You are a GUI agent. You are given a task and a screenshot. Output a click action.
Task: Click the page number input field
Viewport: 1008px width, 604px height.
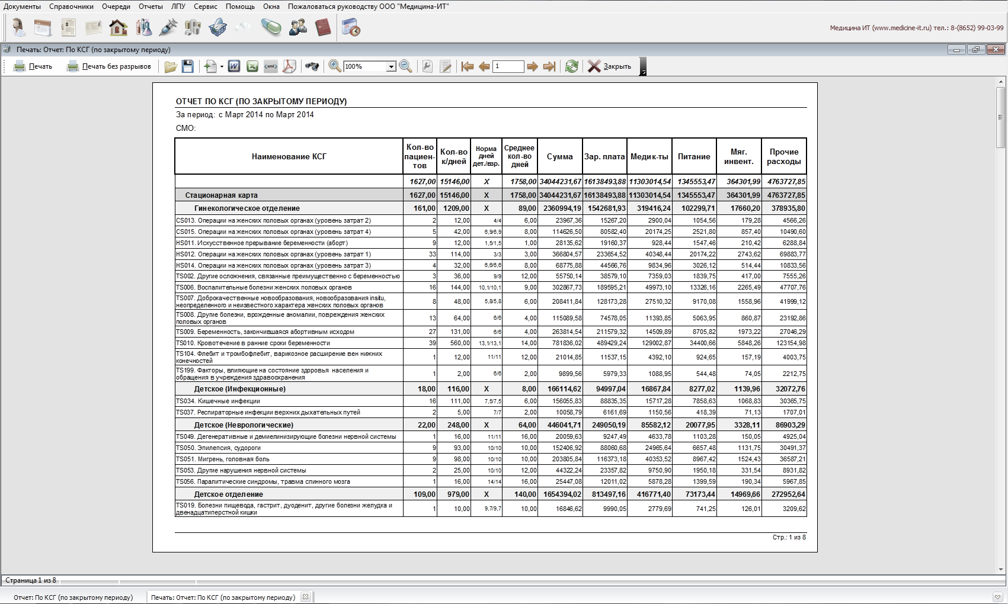(x=508, y=66)
